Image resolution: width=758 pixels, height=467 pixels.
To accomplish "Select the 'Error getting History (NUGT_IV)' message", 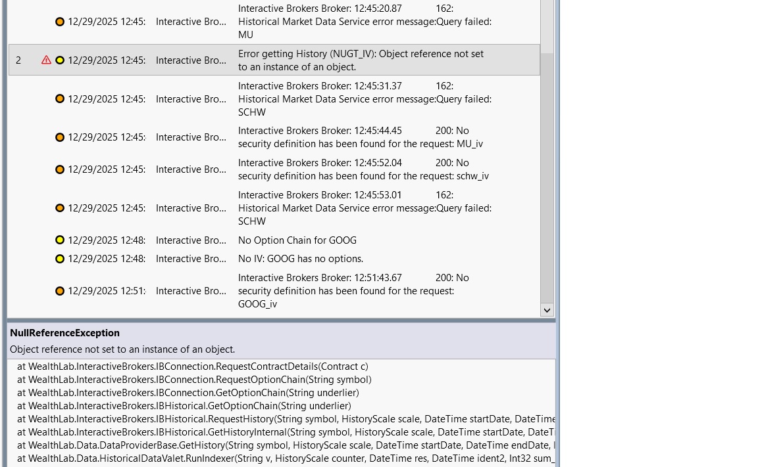I will point(361,60).
